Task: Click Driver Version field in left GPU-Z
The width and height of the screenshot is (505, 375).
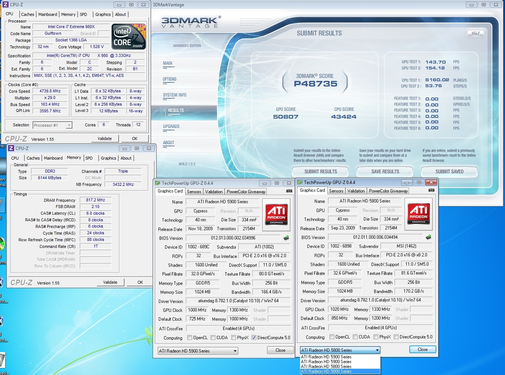Action: coord(238,301)
